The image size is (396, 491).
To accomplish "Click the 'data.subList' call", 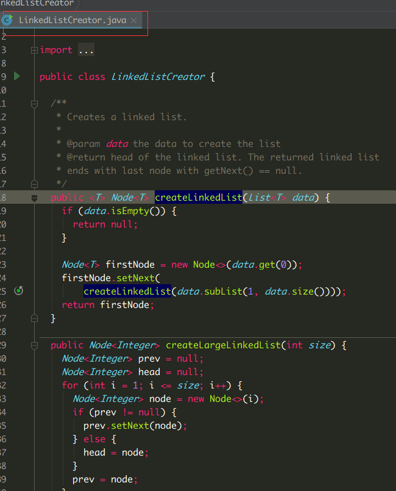I will [x=210, y=292].
